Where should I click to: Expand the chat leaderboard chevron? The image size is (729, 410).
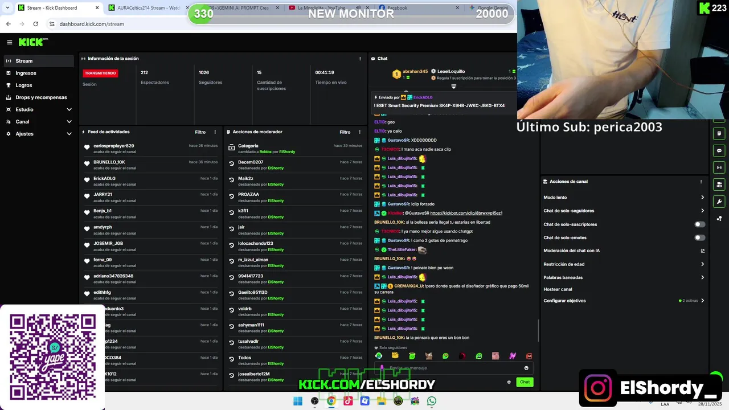click(x=454, y=87)
